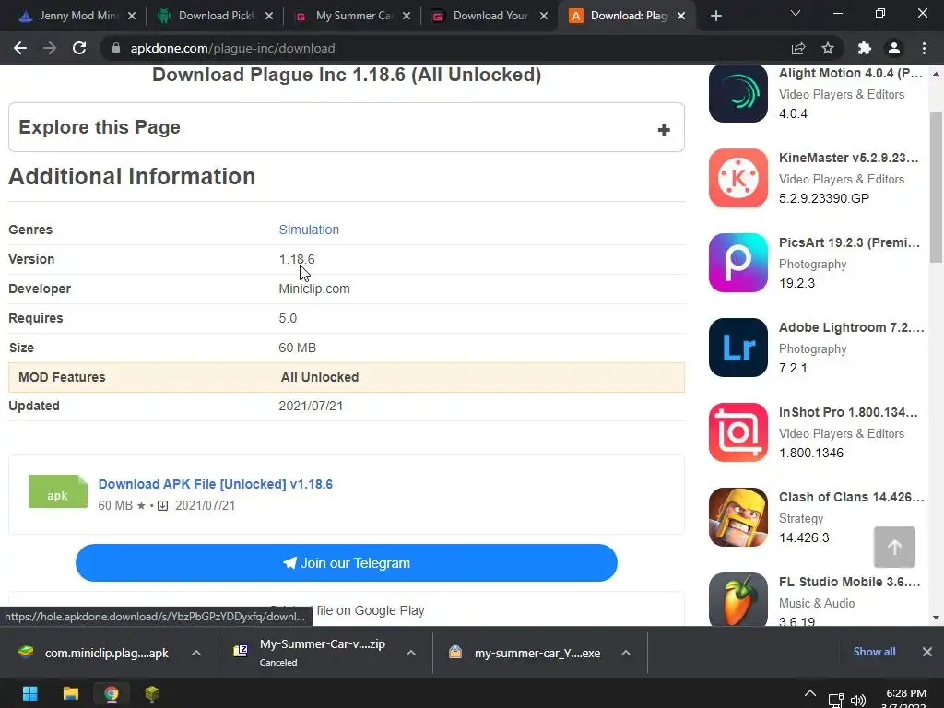Screen dimensions: 944x708
Task: Open the com.miniclip.plag apk downloaded file
Action: pyautogui.click(x=96, y=653)
